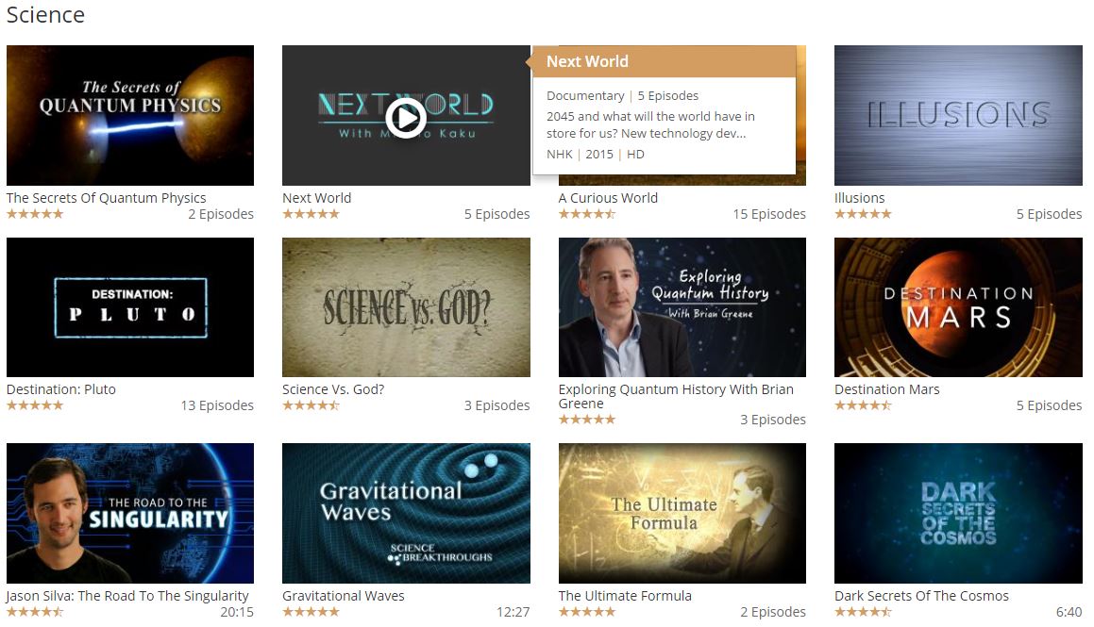
Task: Click the Destination Mars title link
Action: coord(886,389)
